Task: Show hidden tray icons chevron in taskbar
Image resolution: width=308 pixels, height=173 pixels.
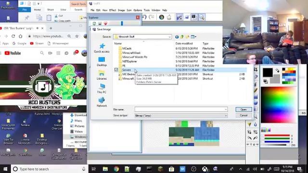Action: click(x=241, y=169)
